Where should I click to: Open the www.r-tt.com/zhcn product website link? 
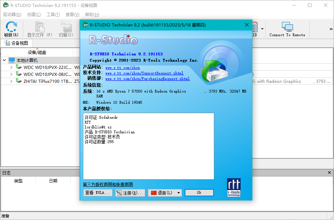(x=123, y=68)
